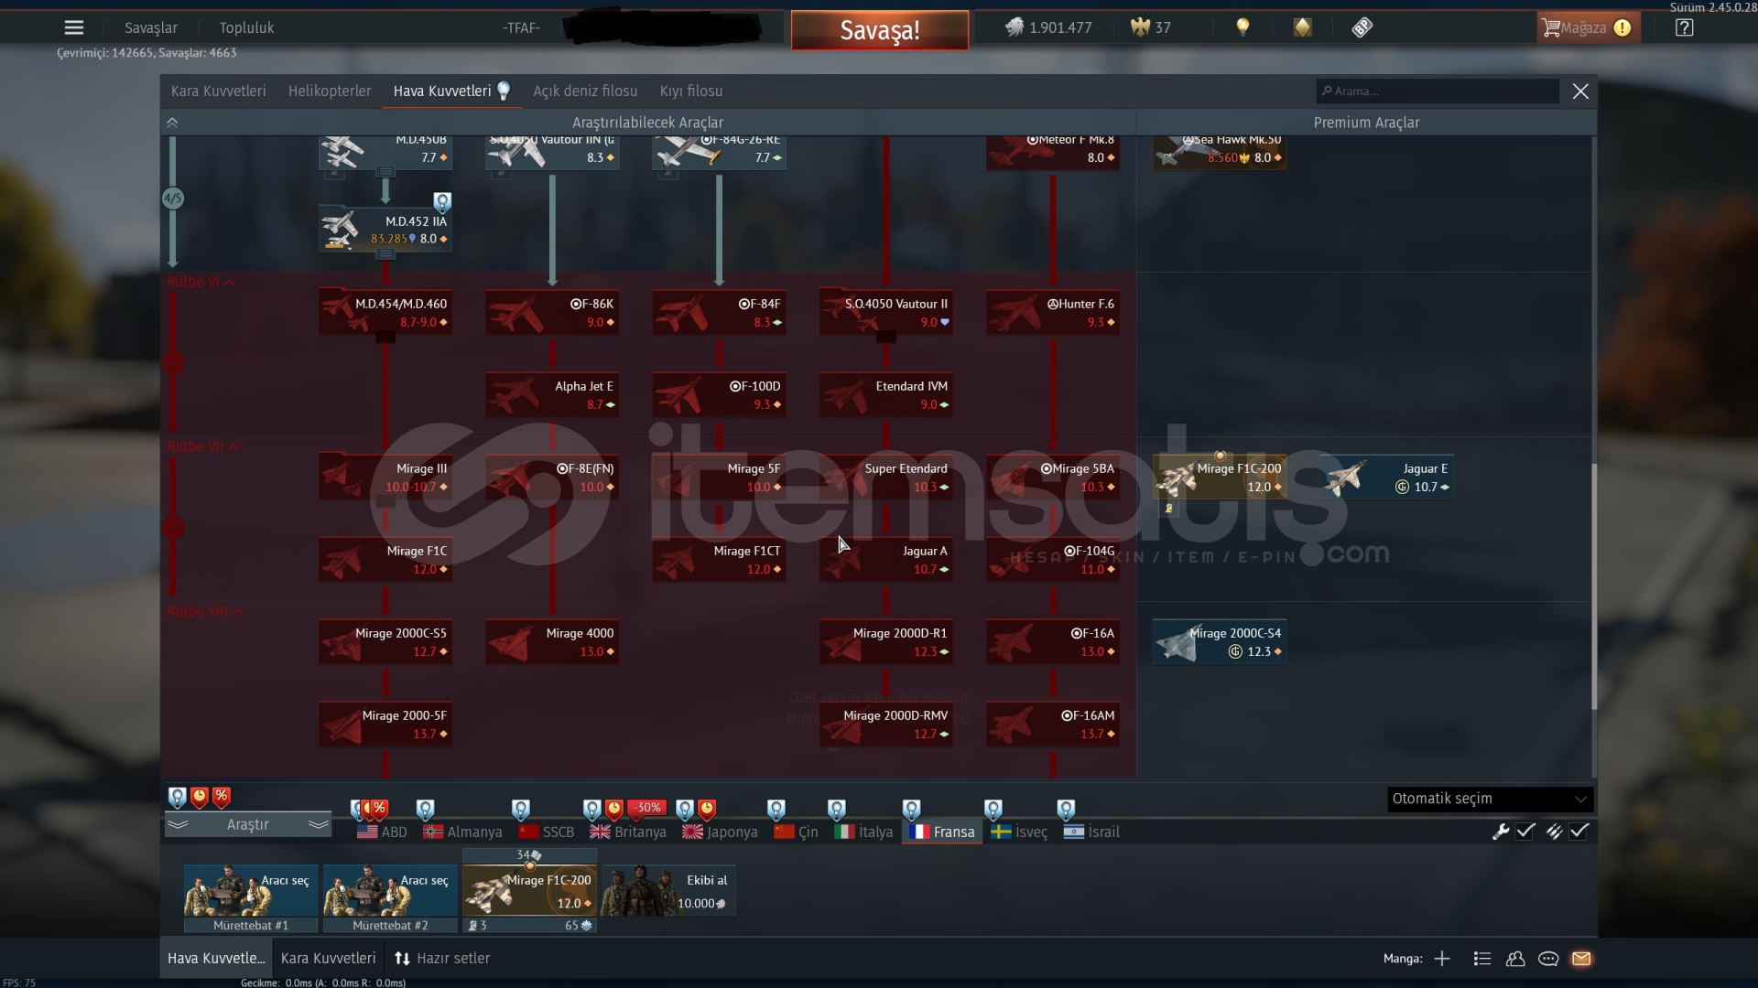Image resolution: width=1758 pixels, height=988 pixels.
Task: Switch to Açık deniz filosu tab
Action: (585, 91)
